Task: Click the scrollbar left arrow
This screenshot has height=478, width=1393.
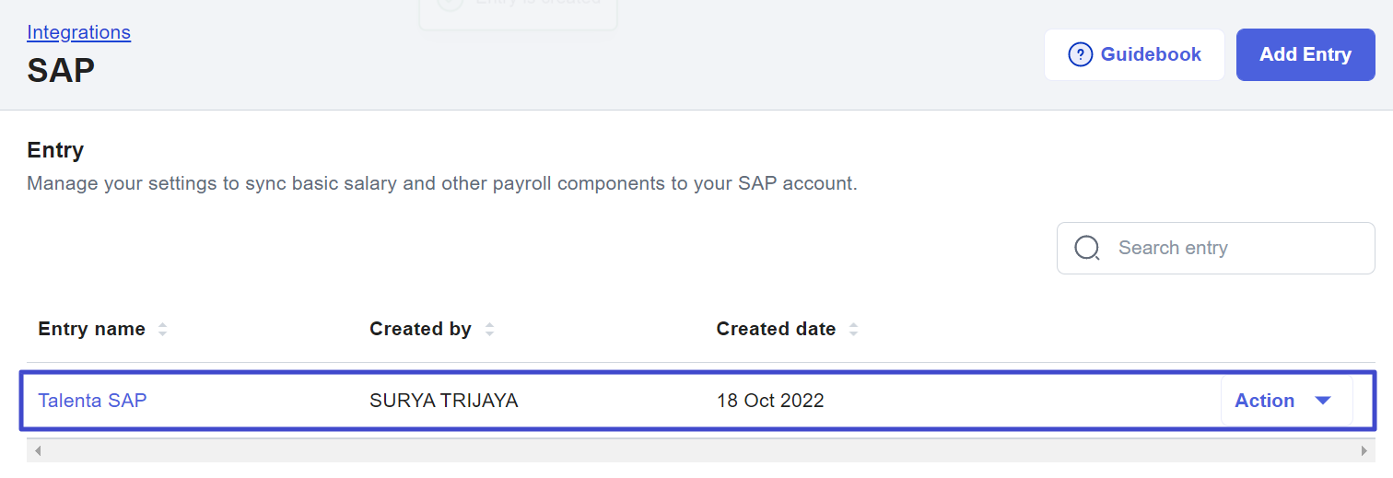Action: 38,451
